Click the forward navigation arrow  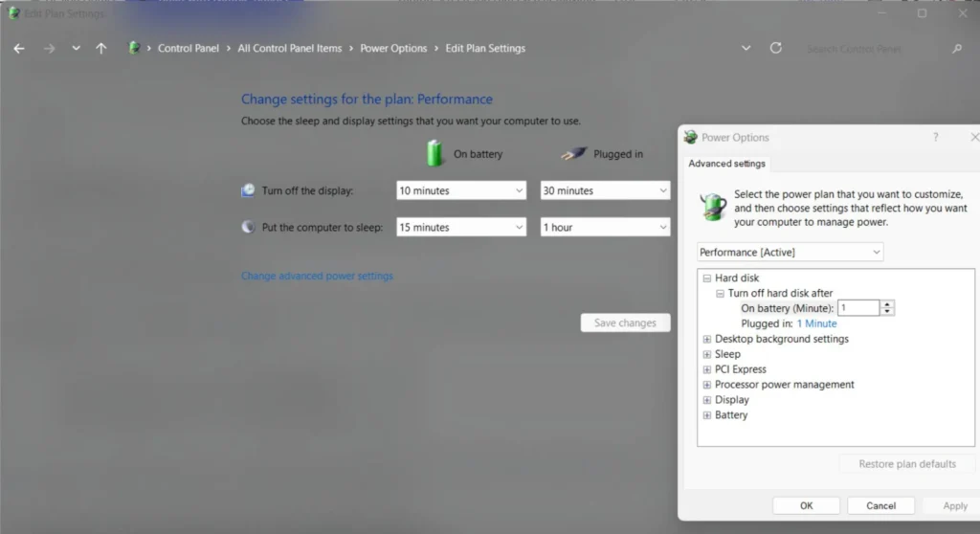coord(49,48)
